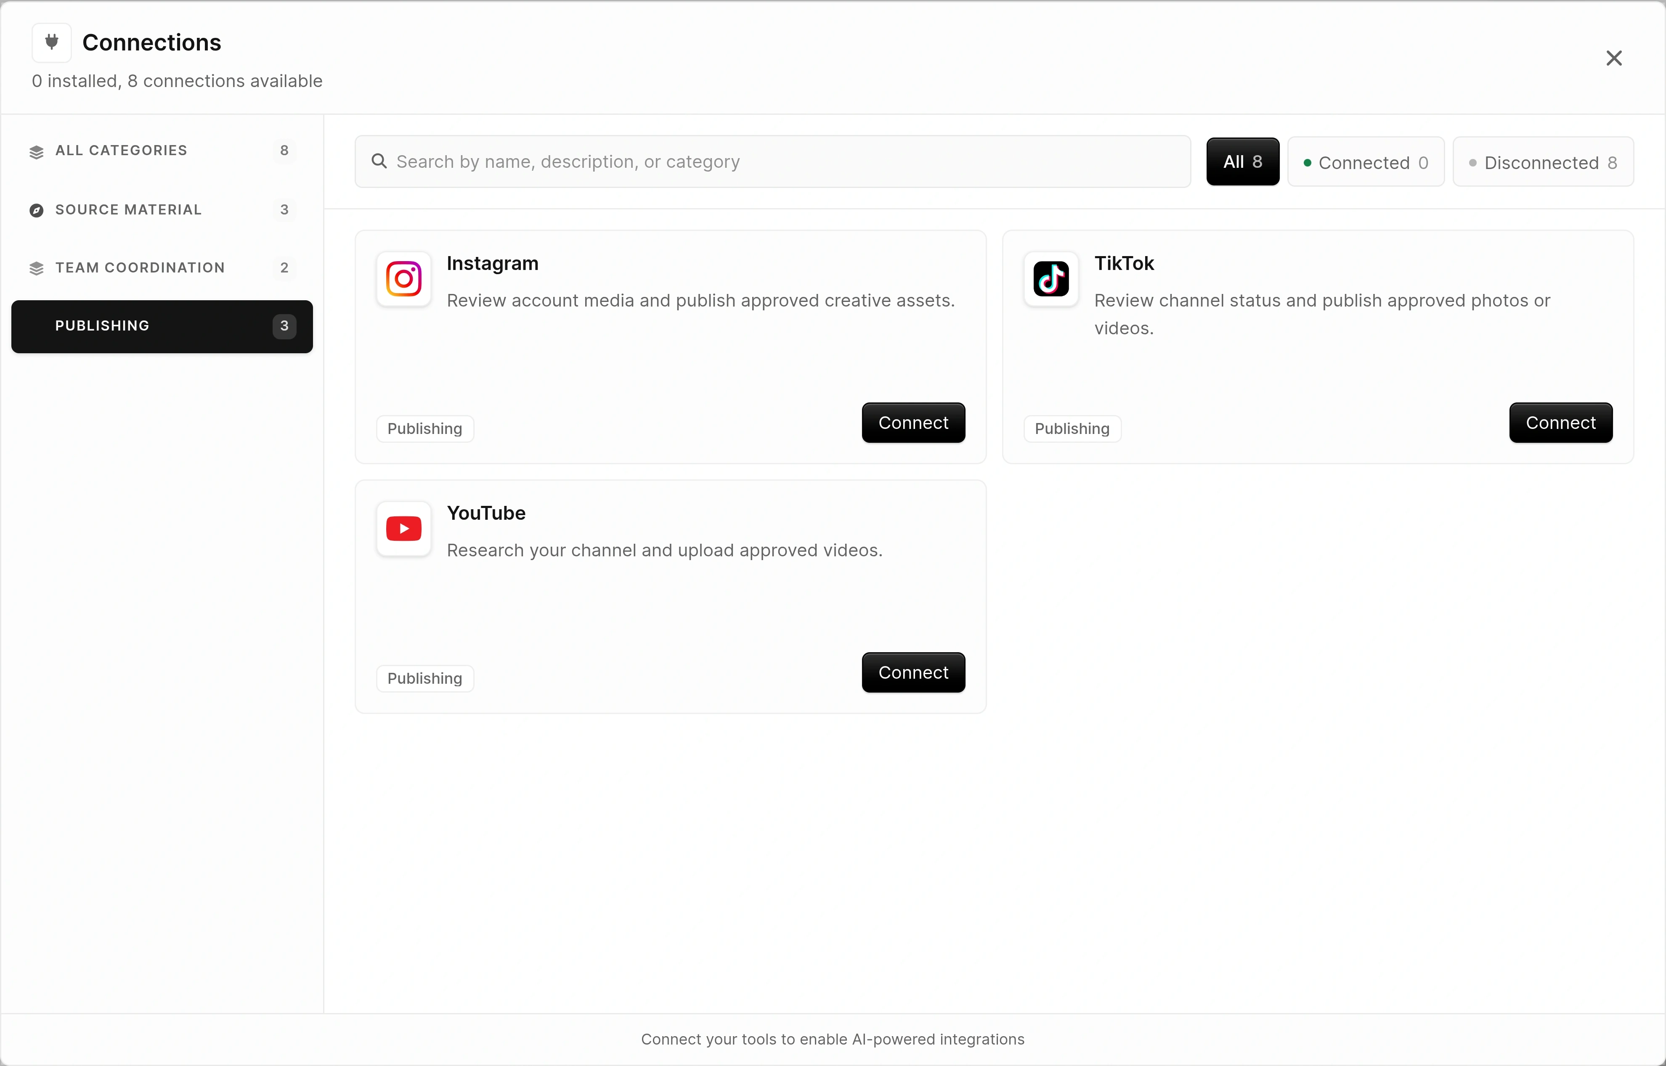Click the TikTok logo icon

pos(1051,279)
